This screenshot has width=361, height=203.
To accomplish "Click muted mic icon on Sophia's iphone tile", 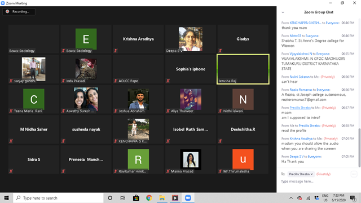I will 168,81.
